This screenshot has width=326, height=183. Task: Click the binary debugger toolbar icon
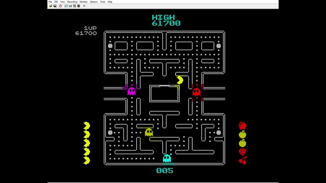point(74,6)
